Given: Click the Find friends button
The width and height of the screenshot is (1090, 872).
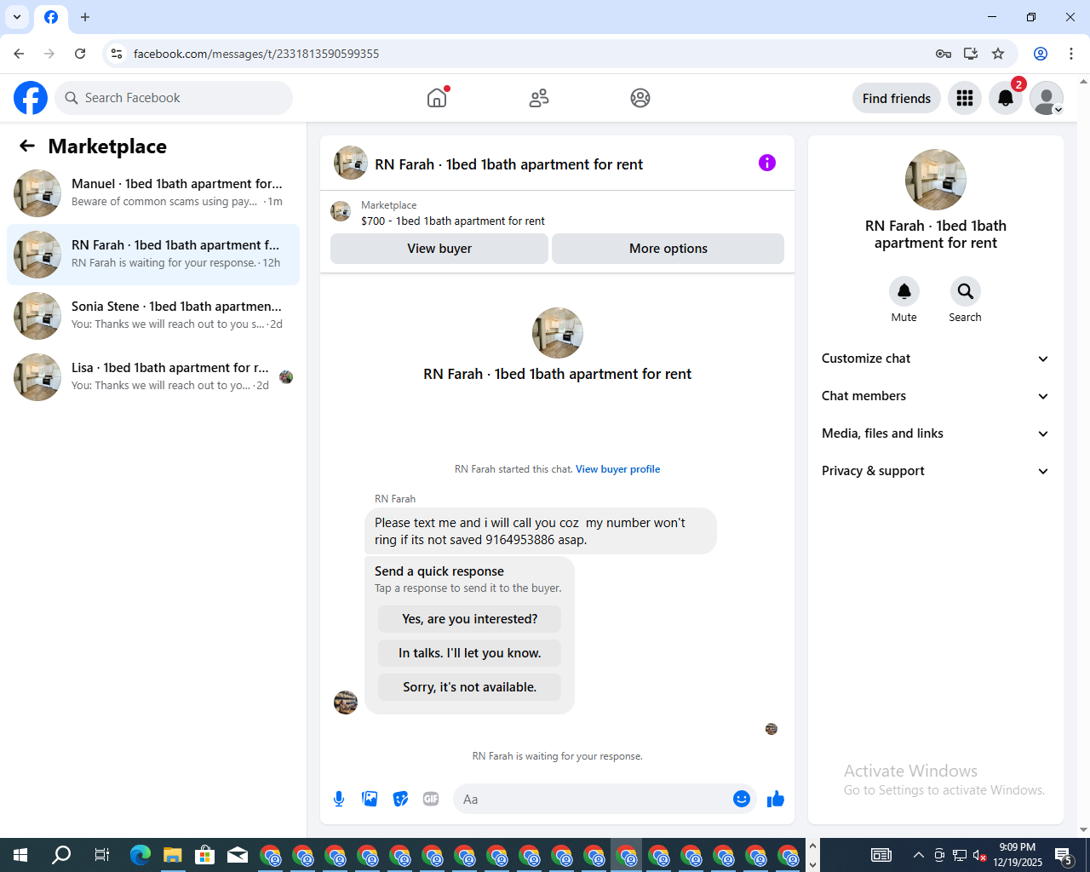Looking at the screenshot, I should tap(897, 98).
